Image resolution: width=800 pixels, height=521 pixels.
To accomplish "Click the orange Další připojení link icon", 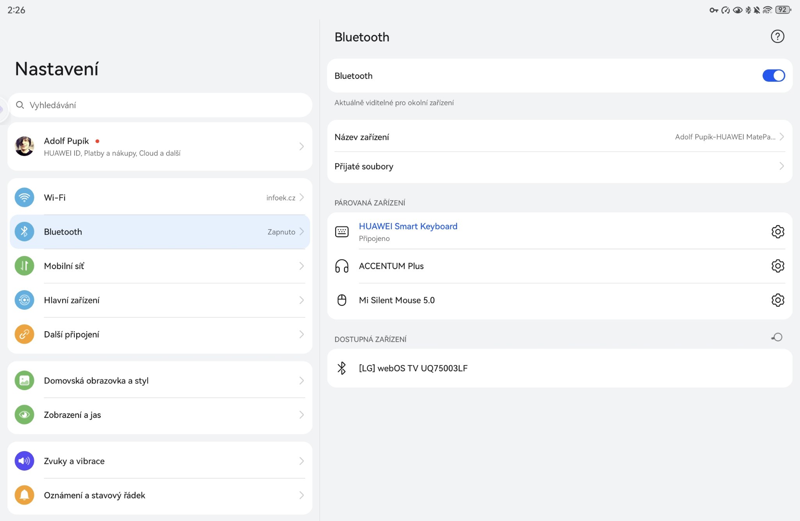I will click(24, 334).
